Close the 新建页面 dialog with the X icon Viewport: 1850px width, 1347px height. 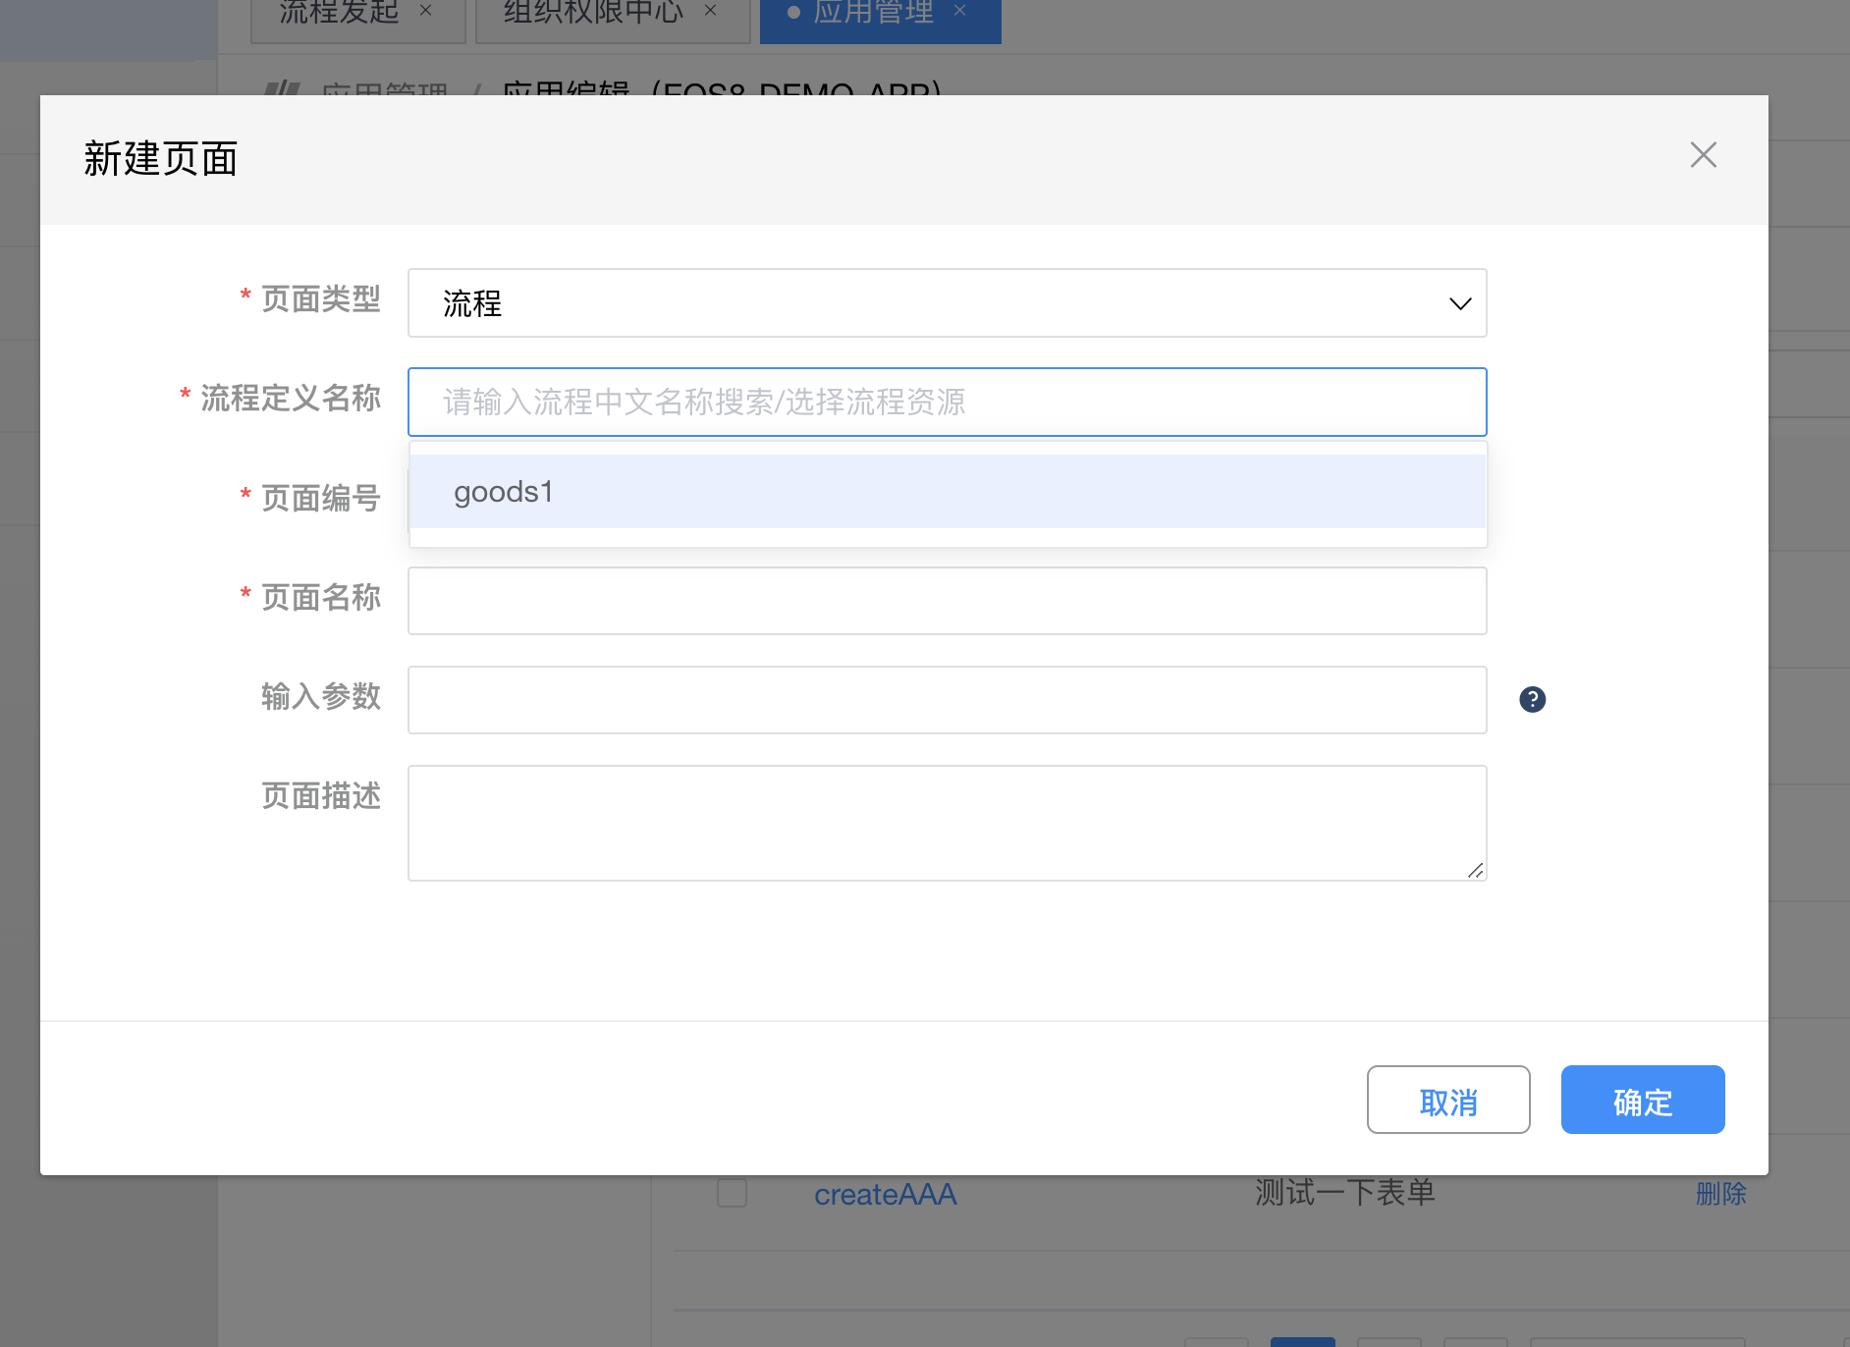1703,155
